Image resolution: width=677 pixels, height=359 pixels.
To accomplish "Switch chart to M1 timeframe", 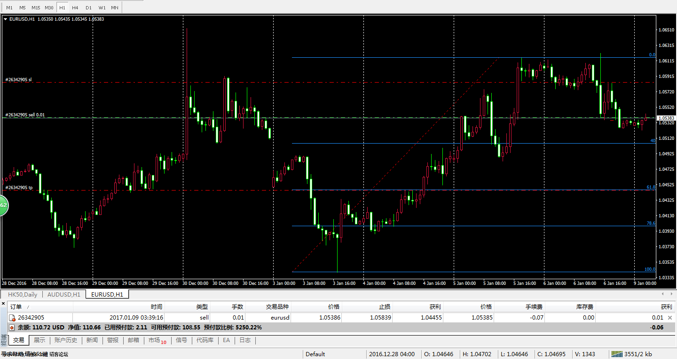I will 9,8.
